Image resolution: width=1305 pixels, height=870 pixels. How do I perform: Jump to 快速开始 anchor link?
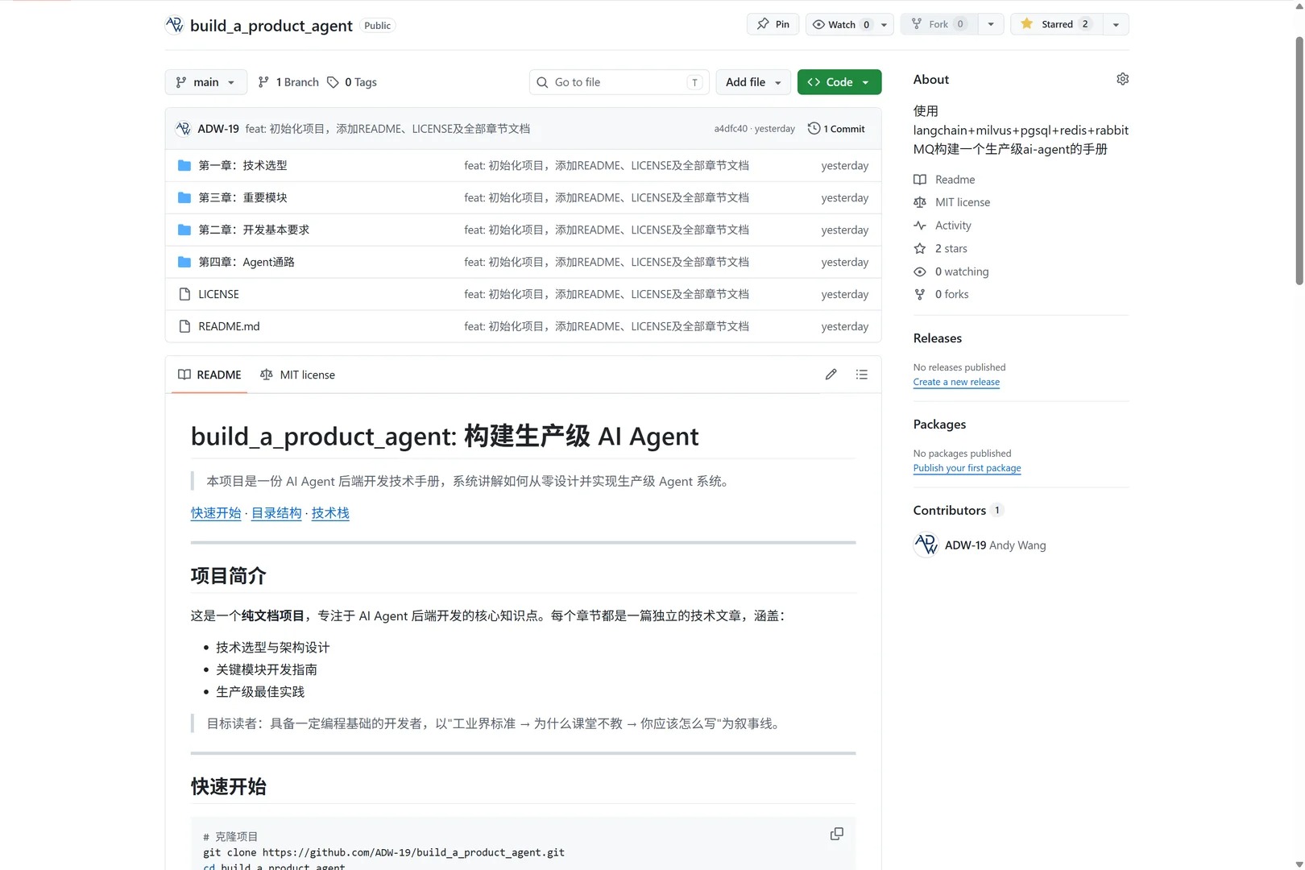coord(216,513)
